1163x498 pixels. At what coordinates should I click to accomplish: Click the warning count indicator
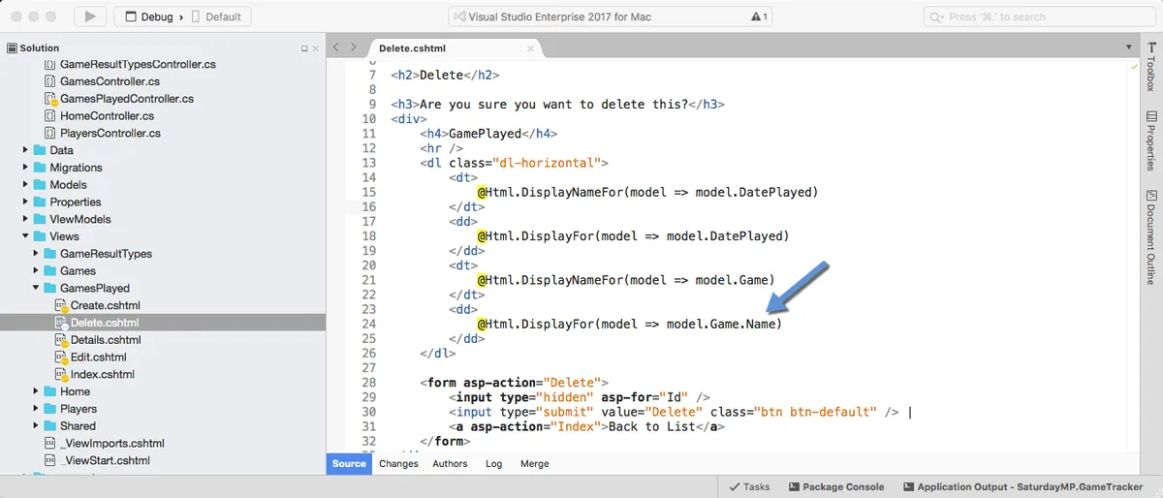coord(760,16)
